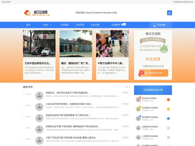Click 文创区域 tag on 新盛社区 post
The height and width of the screenshot is (146, 195).
pyautogui.click(x=125, y=93)
